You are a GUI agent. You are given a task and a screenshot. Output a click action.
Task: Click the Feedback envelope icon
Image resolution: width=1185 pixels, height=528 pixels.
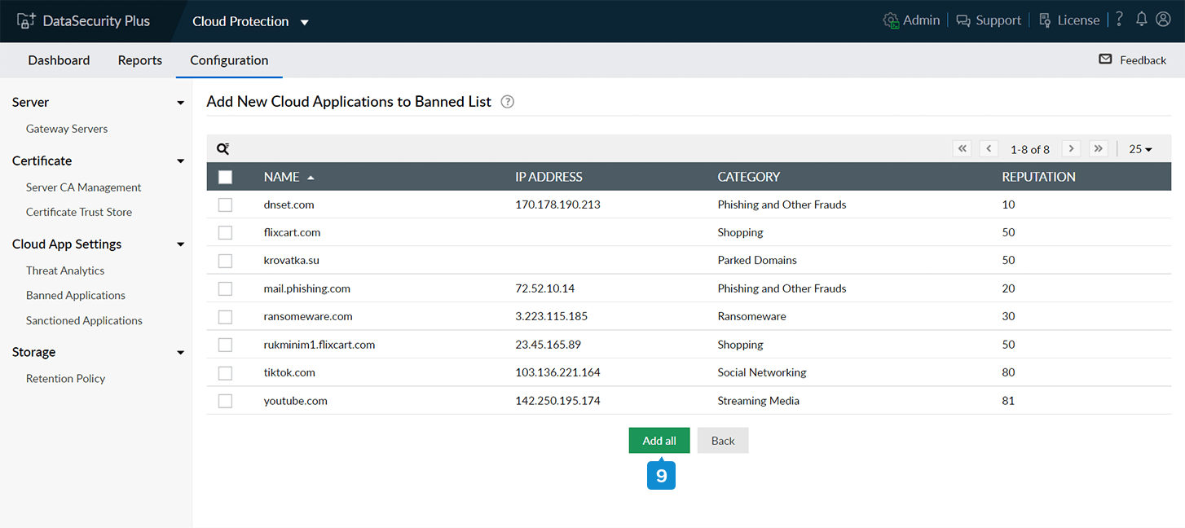click(1105, 59)
